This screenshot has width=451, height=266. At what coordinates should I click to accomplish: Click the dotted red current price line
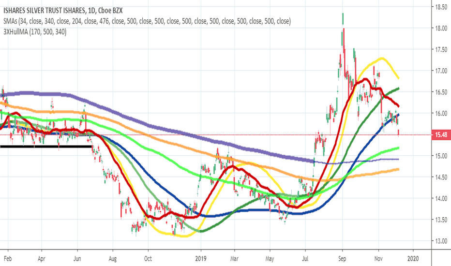point(216,134)
